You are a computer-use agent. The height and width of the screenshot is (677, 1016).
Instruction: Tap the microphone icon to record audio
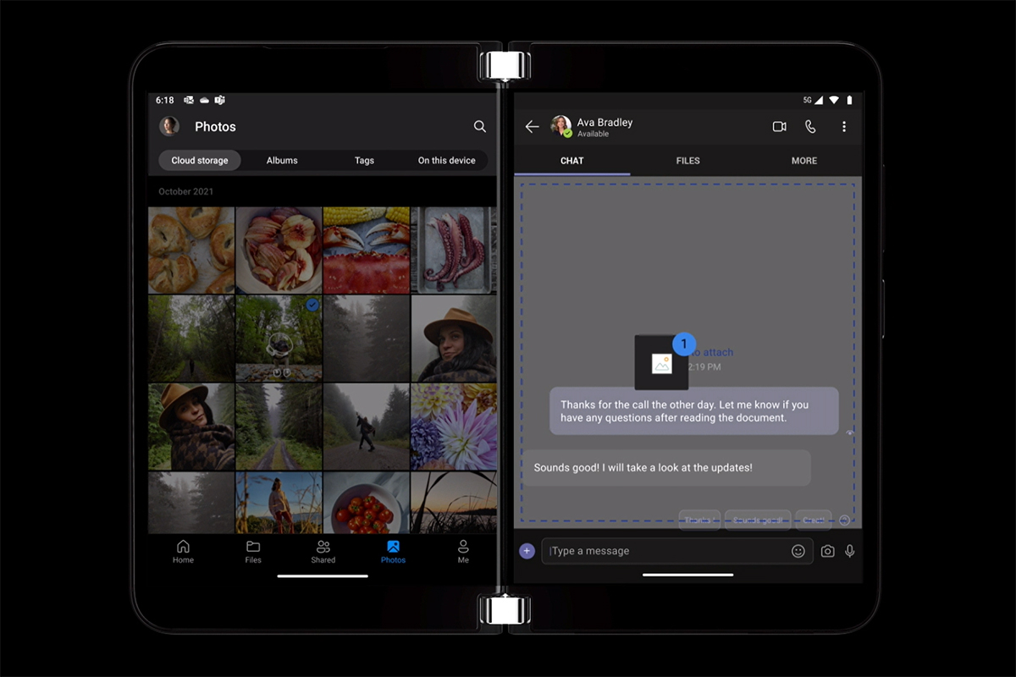[849, 551]
